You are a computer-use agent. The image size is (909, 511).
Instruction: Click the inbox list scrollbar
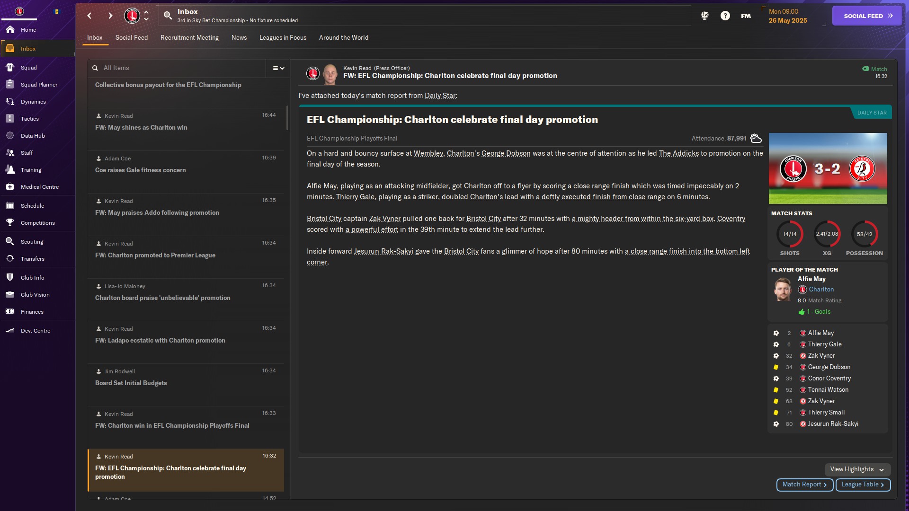tap(287, 118)
